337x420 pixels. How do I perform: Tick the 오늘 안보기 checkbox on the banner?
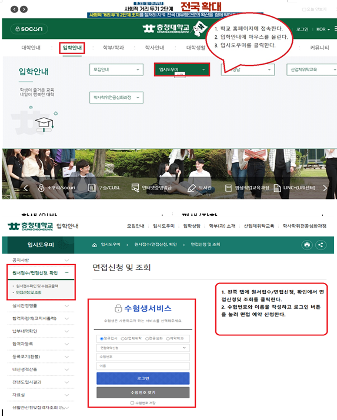[304, 9]
